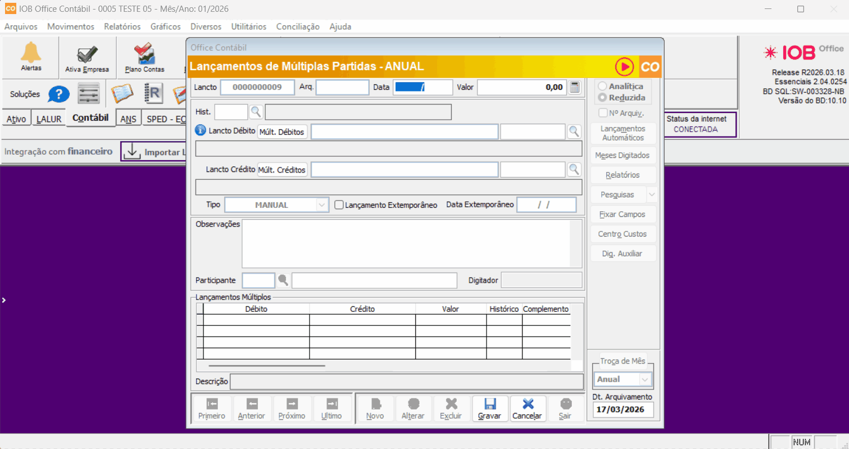The image size is (849, 449).
Task: Expand the Pesquisas dropdown arrow
Action: coord(651,194)
